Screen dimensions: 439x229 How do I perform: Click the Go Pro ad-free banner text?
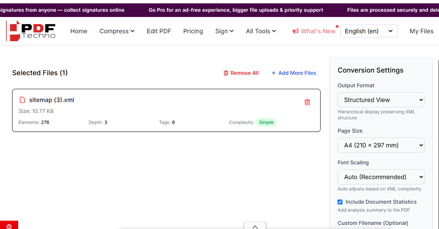point(236,10)
